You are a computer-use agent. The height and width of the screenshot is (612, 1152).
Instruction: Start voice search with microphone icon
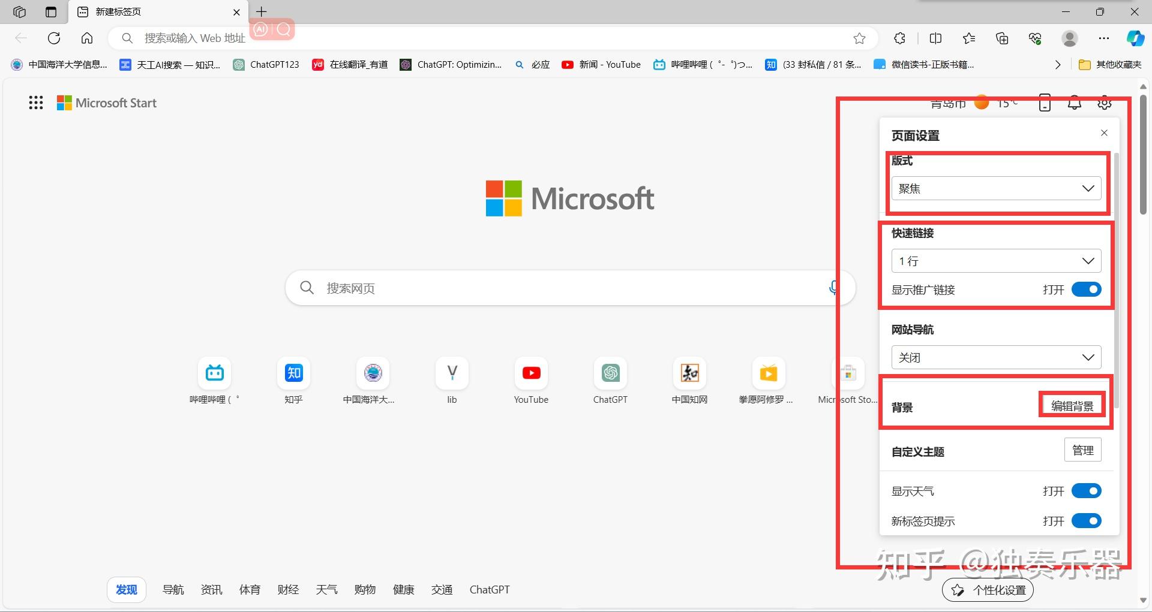pos(833,288)
